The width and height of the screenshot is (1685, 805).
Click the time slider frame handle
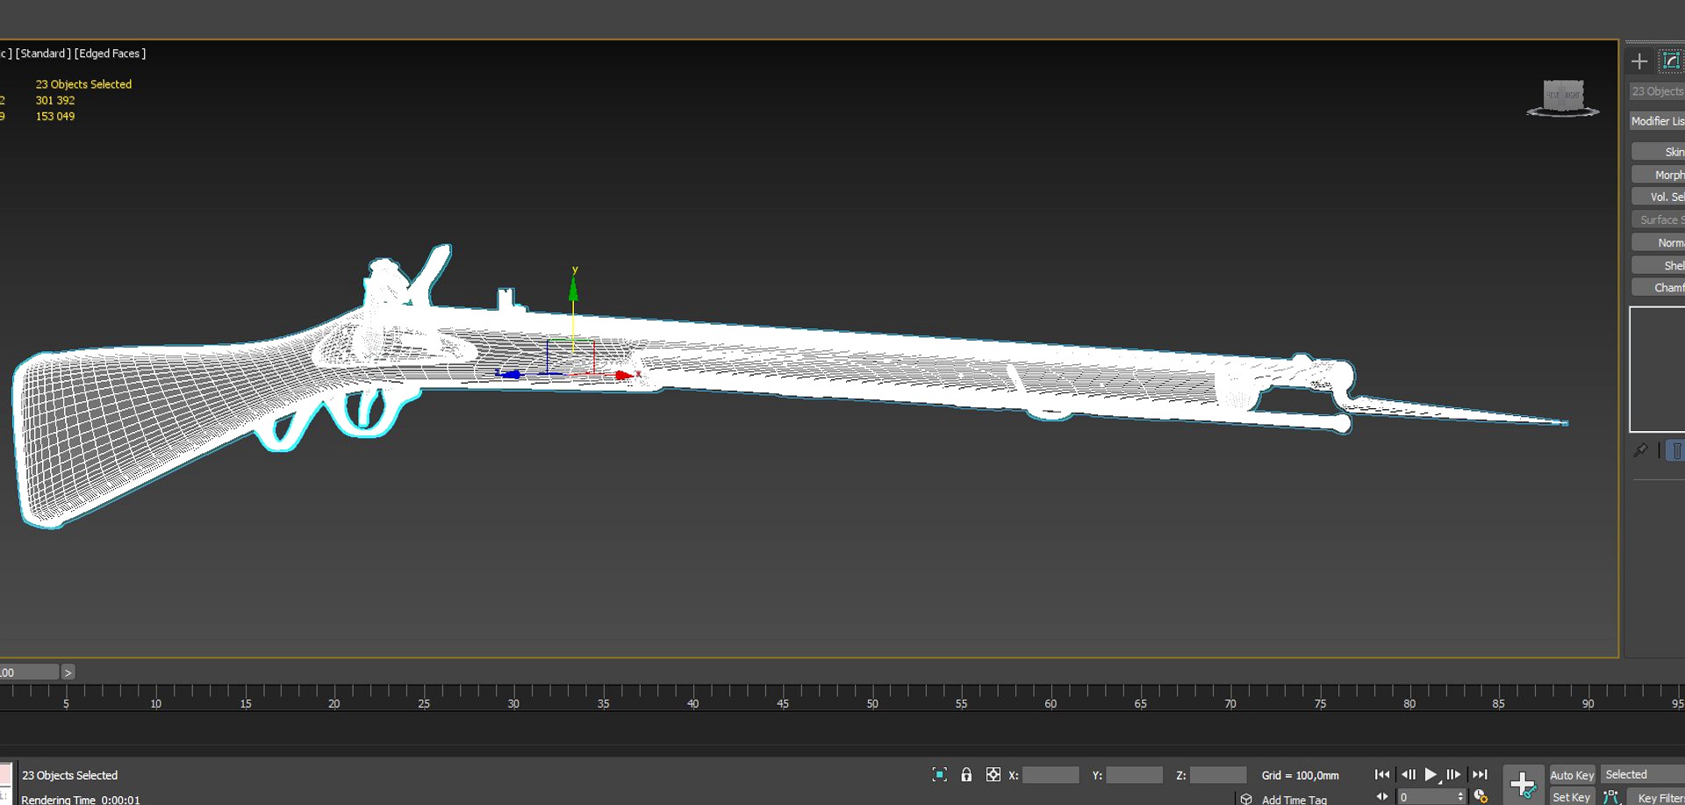[29, 672]
